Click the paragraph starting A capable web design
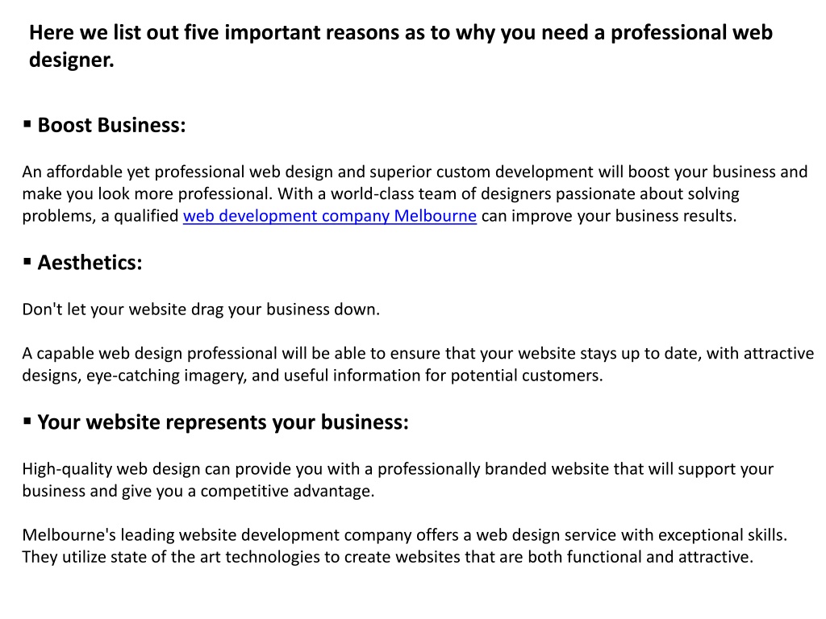Viewport: 826px width, 619px height. pos(418,364)
